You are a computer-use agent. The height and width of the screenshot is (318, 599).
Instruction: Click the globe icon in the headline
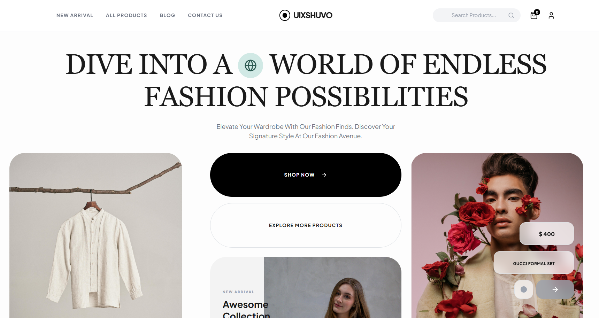(251, 65)
